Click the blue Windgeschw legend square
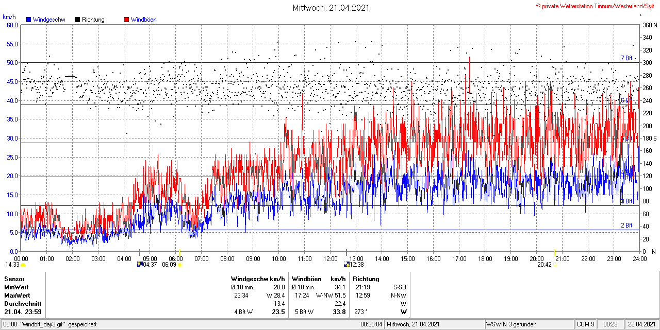 (x=29, y=20)
